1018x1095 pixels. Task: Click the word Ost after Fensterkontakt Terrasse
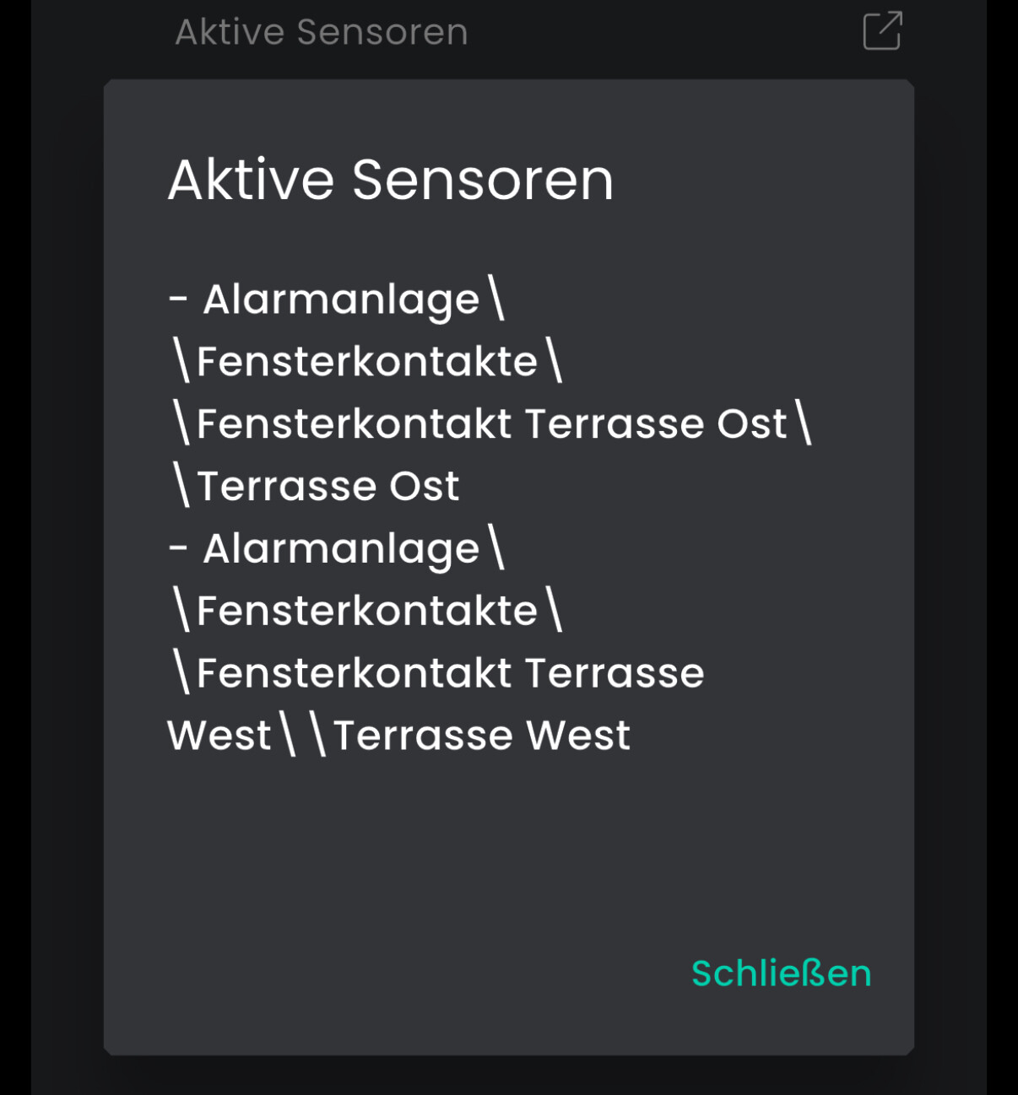pos(751,423)
